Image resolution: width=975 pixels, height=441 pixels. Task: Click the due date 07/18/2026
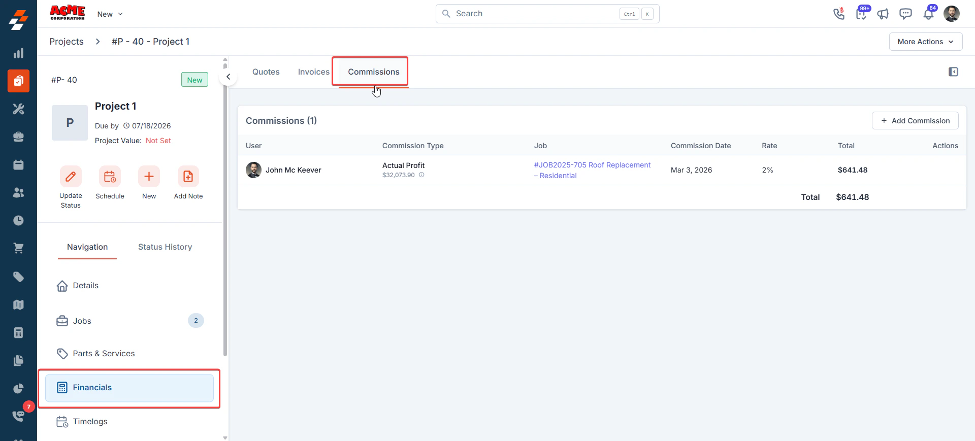pyautogui.click(x=151, y=126)
